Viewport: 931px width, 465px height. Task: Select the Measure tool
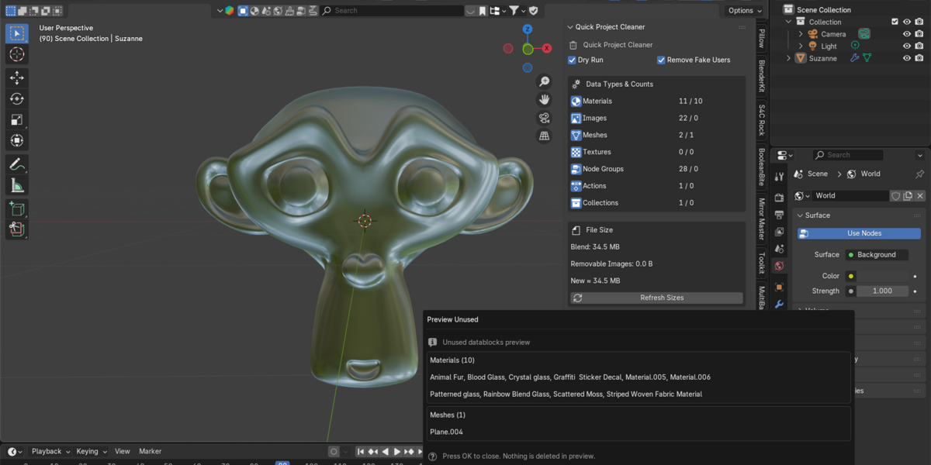(x=17, y=185)
